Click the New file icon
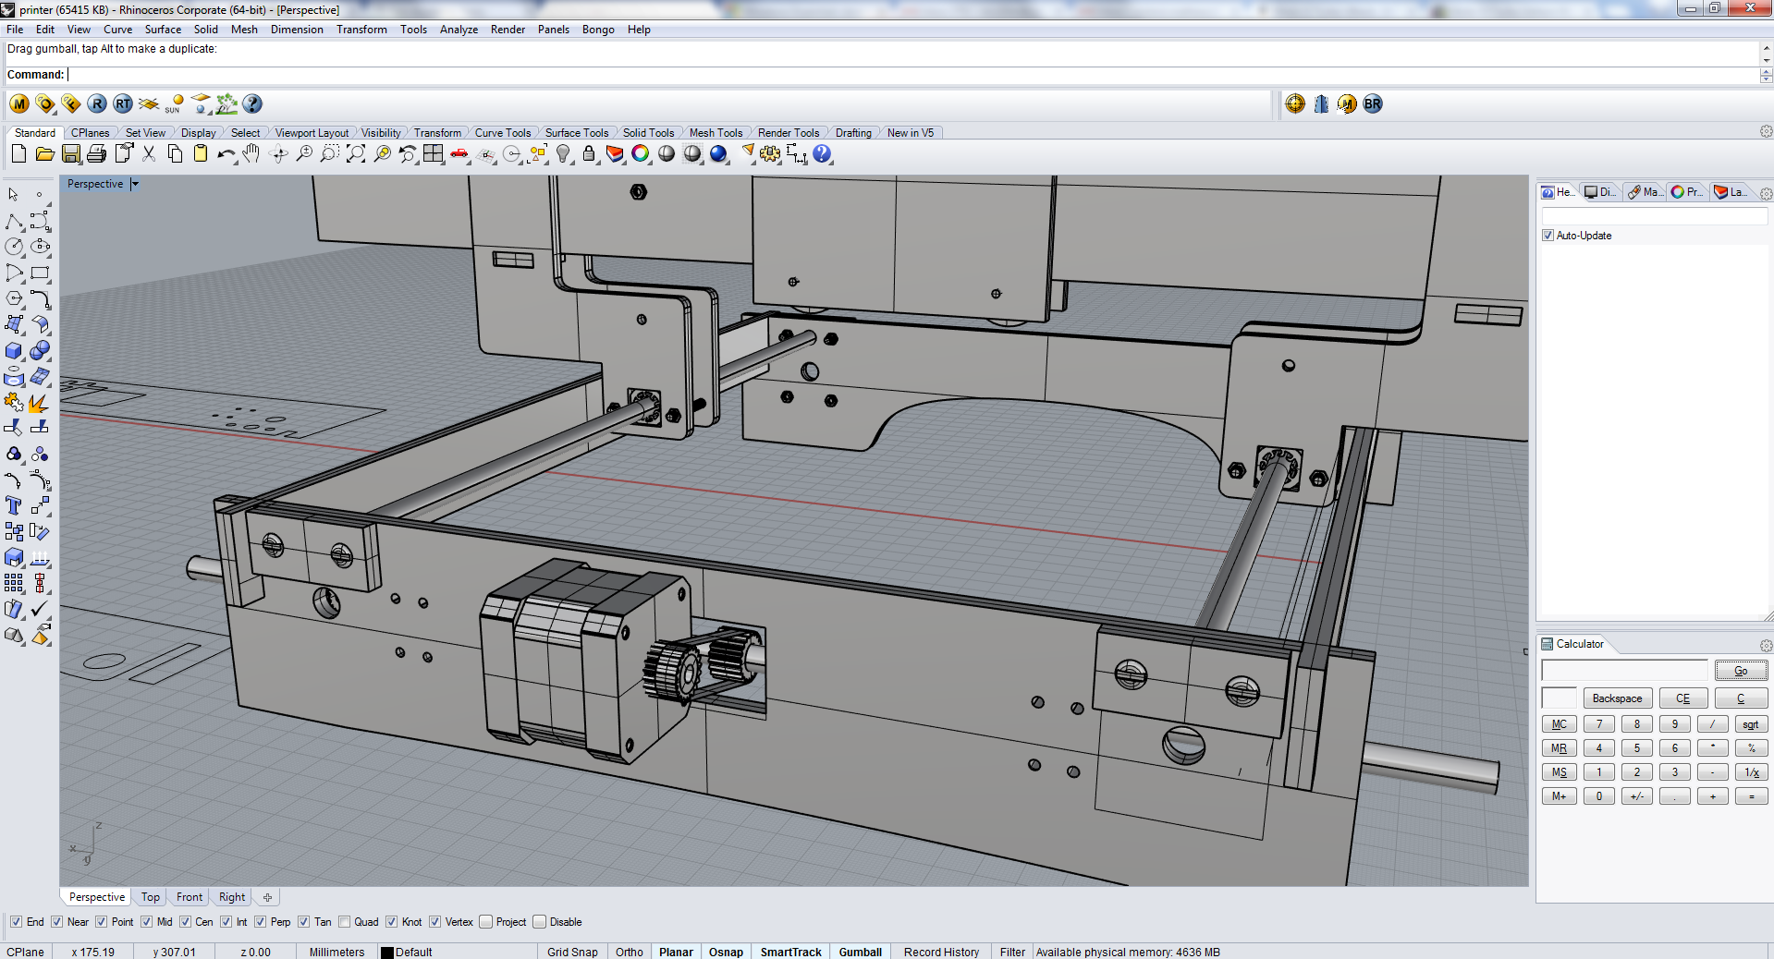Screen dimensions: 1774x959 [x=18, y=154]
